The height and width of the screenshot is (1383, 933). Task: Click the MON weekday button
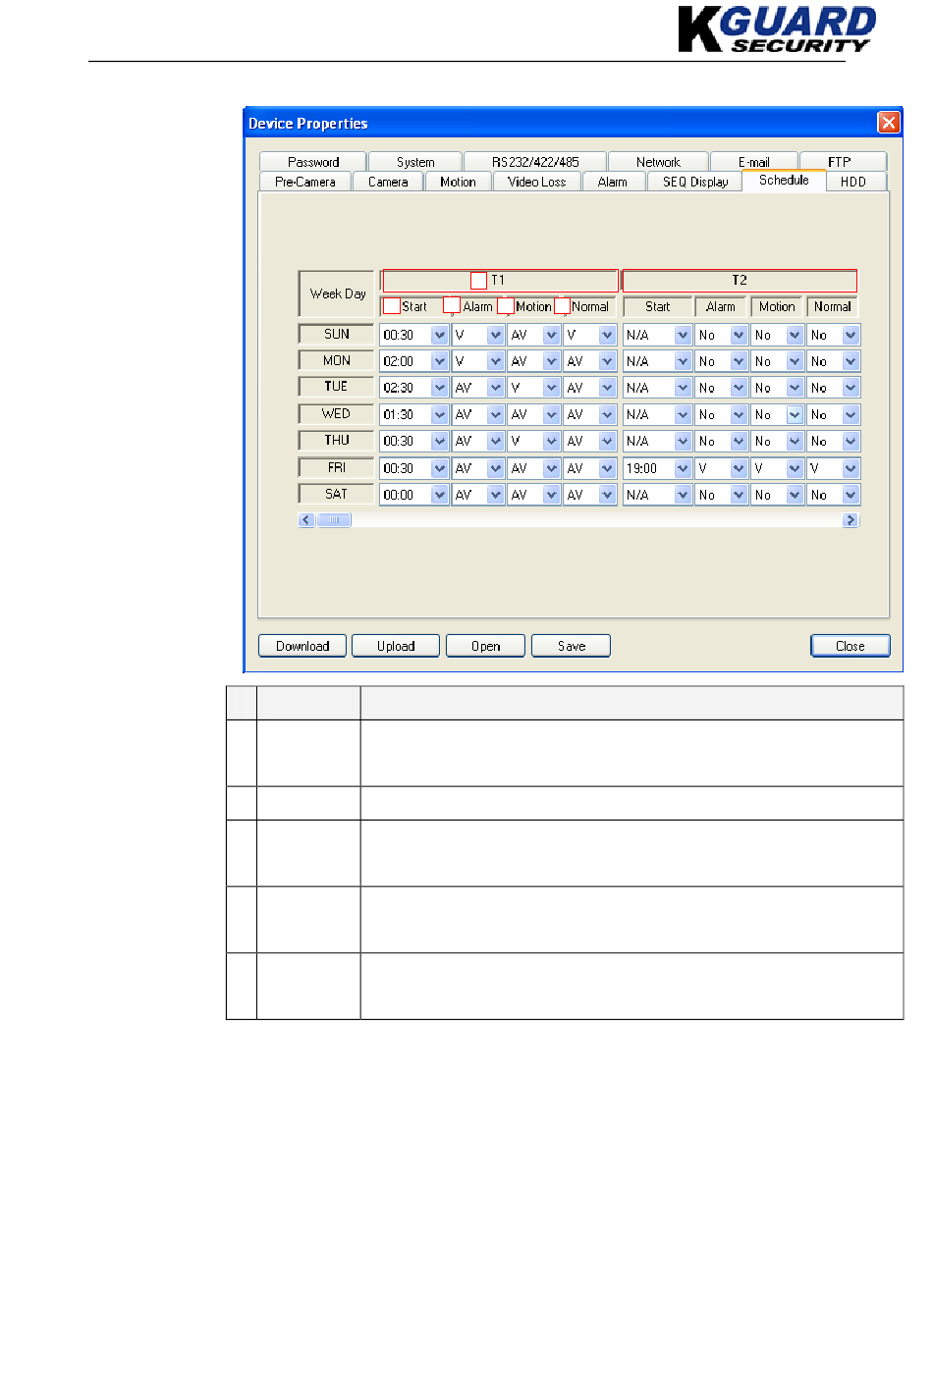tap(336, 360)
